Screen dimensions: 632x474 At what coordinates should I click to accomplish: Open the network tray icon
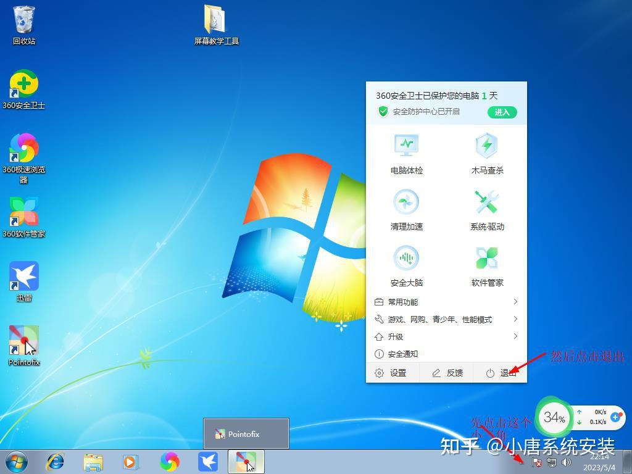(x=551, y=462)
